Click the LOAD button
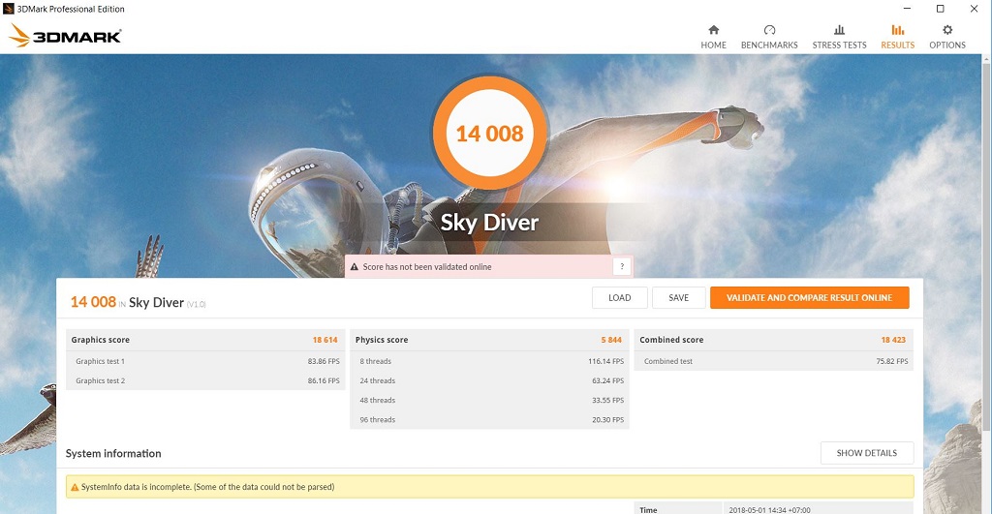The width and height of the screenshot is (992, 514). pos(619,298)
